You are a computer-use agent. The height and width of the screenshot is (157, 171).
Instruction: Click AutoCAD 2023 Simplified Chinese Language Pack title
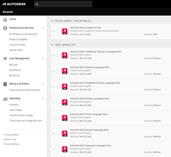(x=95, y=83)
